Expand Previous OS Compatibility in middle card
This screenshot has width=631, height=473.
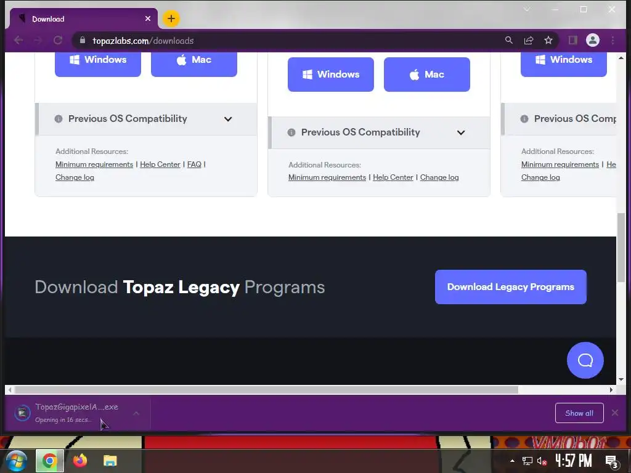click(x=379, y=132)
